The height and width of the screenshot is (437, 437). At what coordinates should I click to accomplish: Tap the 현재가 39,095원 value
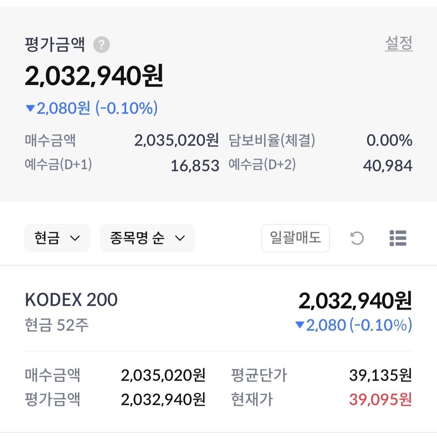[x=380, y=400]
